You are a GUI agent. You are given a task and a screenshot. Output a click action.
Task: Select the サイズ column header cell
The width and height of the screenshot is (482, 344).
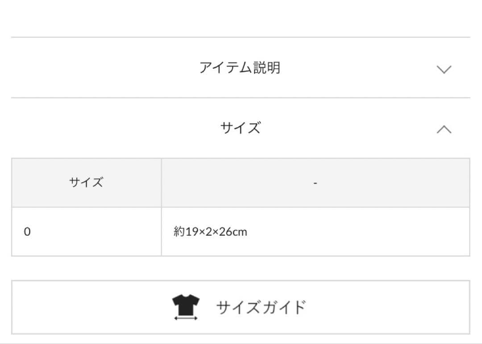click(87, 182)
